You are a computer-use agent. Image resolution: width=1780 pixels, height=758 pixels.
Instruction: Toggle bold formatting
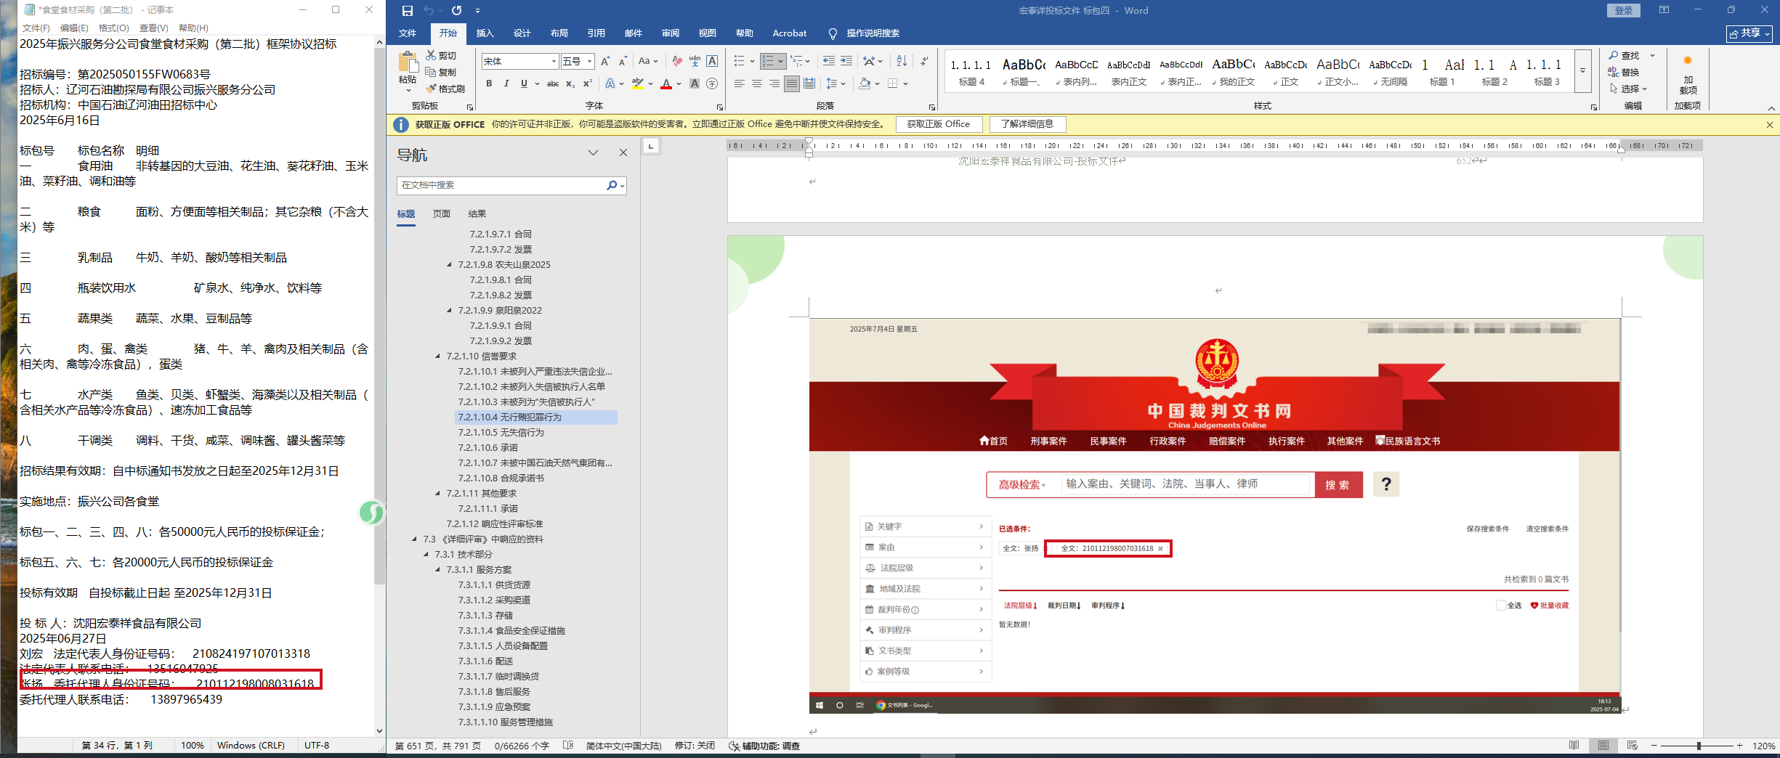489,84
